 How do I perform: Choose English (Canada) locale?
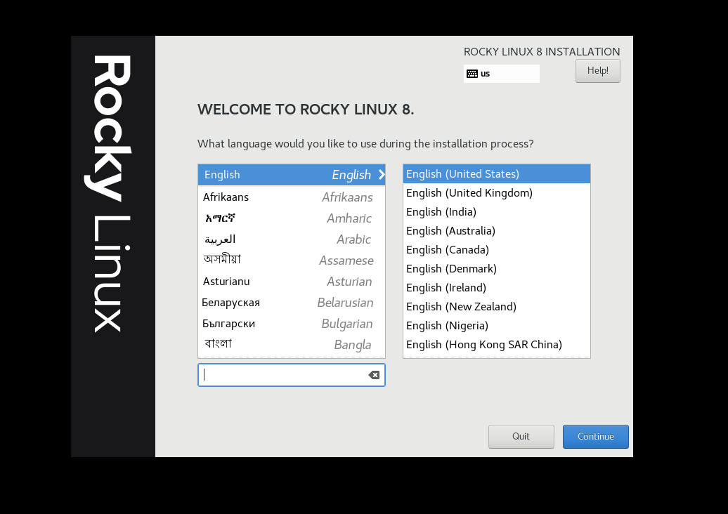(497, 250)
